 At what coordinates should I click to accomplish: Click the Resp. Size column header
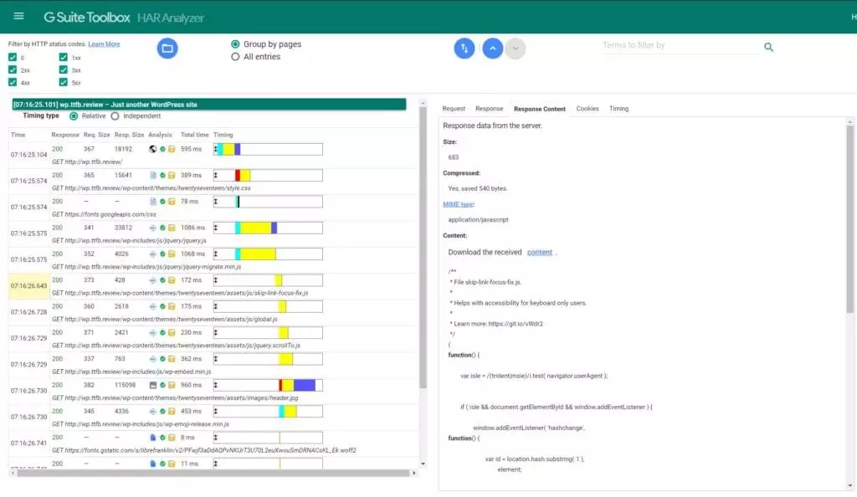[129, 135]
